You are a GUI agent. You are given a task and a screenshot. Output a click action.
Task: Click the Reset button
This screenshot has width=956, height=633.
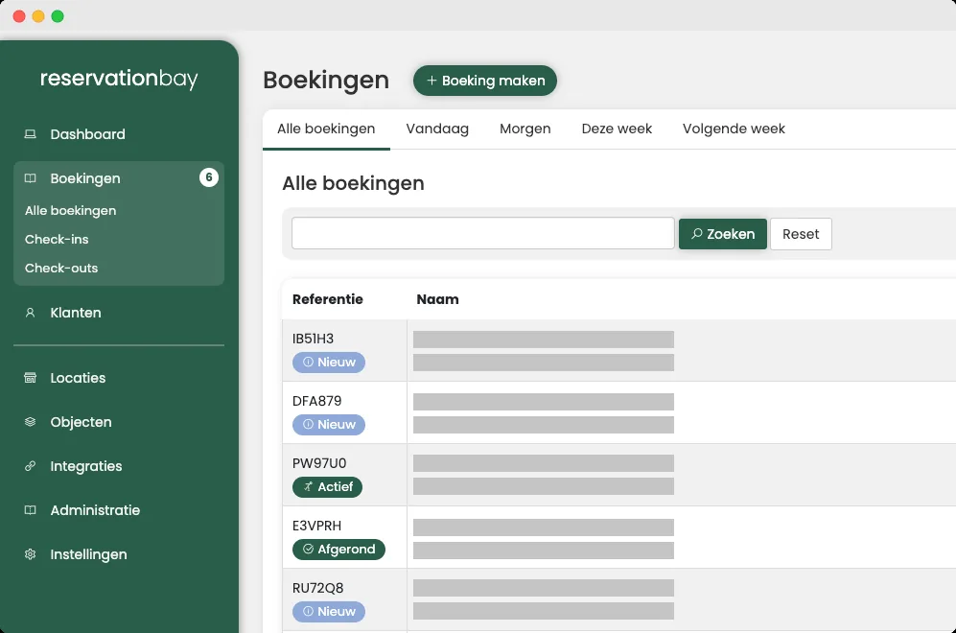click(x=801, y=234)
